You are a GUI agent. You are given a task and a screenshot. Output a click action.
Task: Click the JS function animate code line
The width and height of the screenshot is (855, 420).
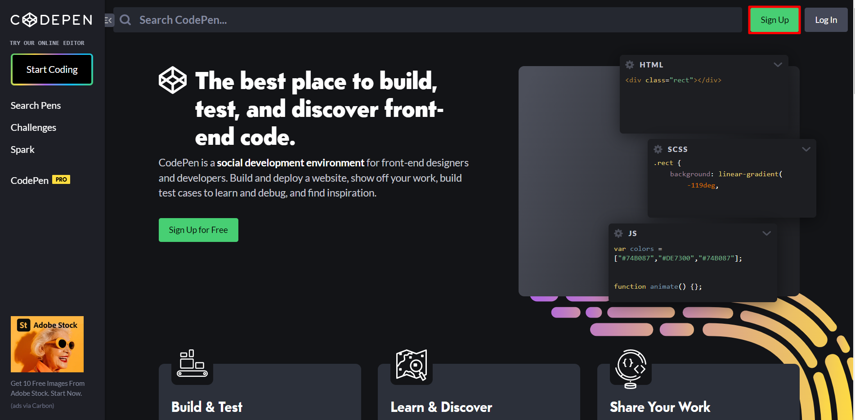tap(658, 286)
